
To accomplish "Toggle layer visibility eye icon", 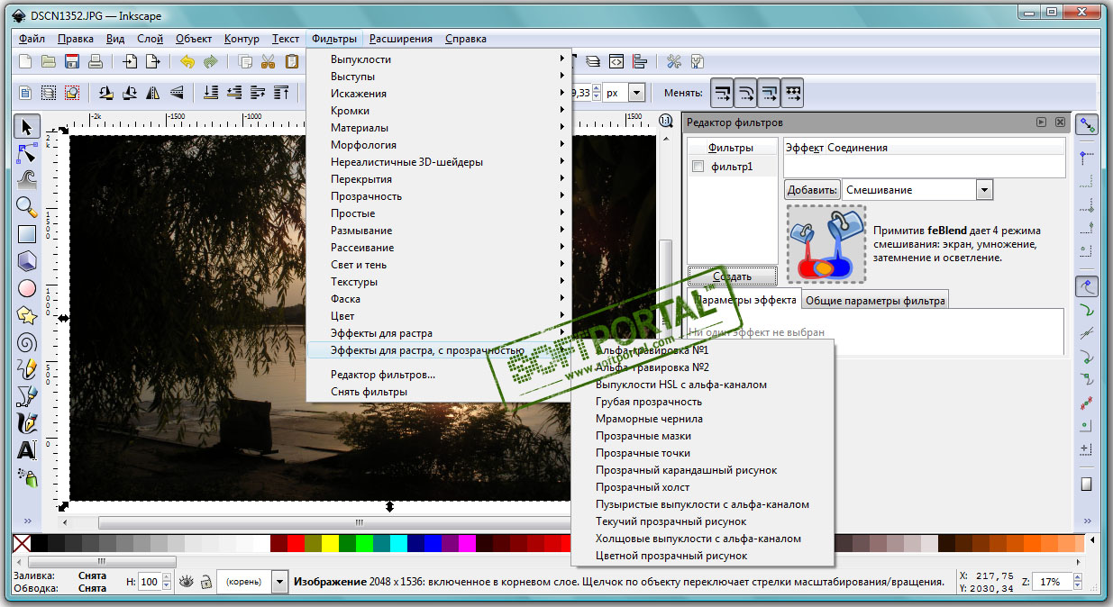I will 187,582.
